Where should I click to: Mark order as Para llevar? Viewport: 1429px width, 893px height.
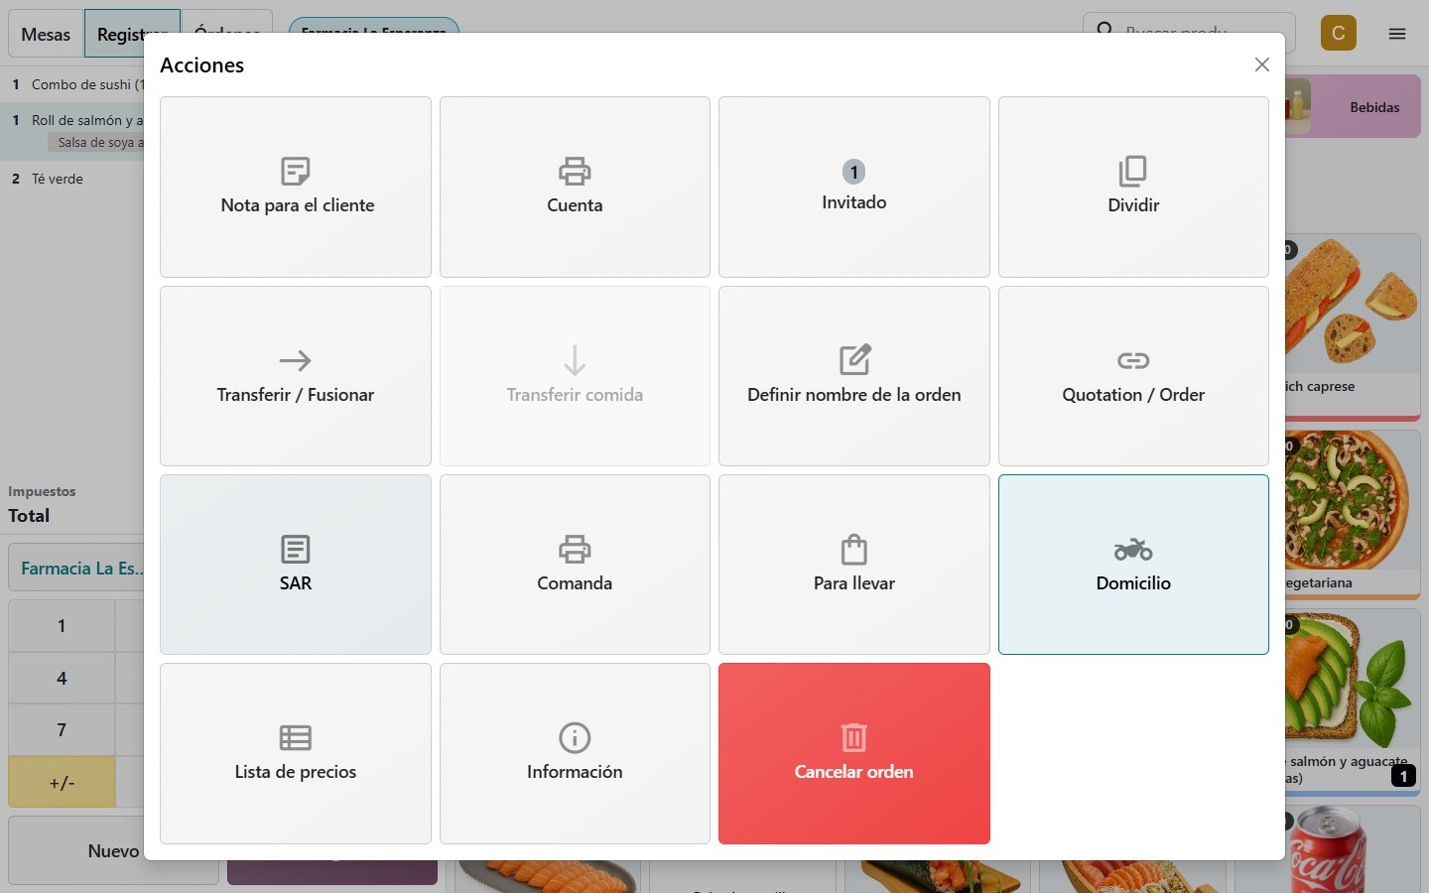coord(854,565)
